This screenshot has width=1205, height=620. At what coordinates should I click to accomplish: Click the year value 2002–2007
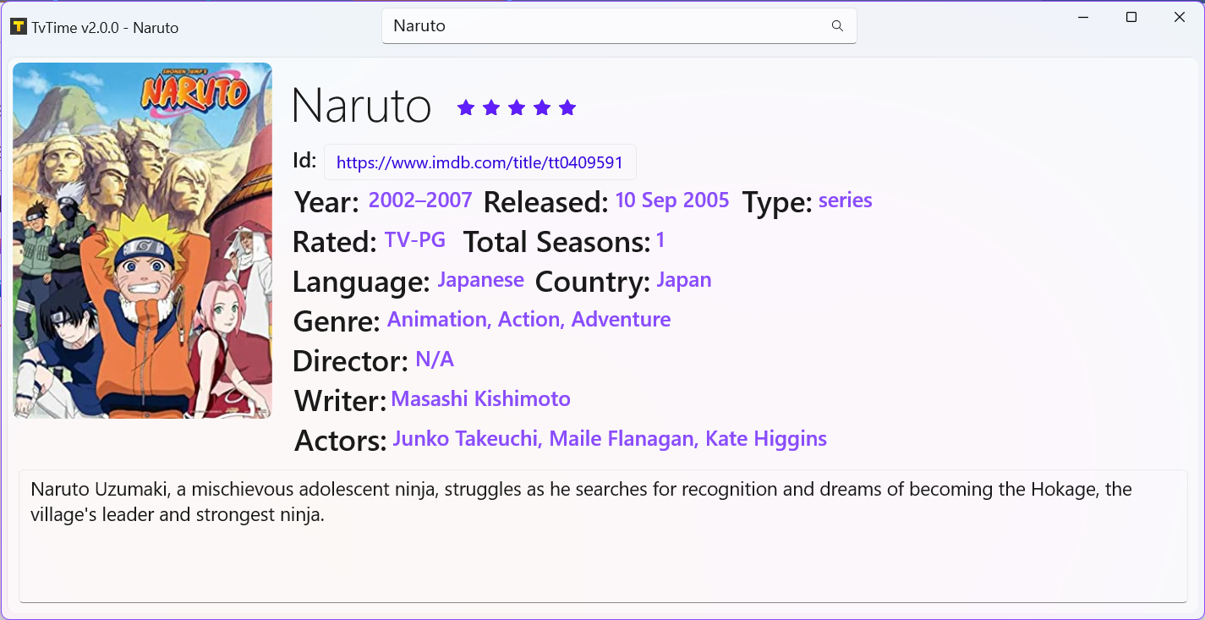420,200
